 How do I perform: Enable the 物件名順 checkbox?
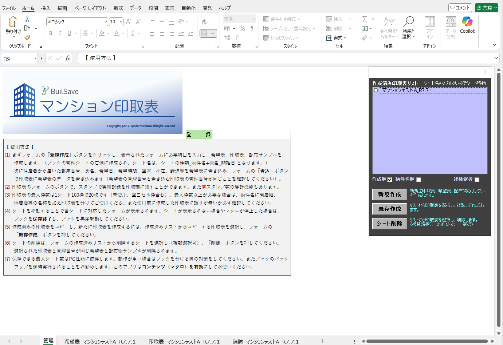click(419, 180)
